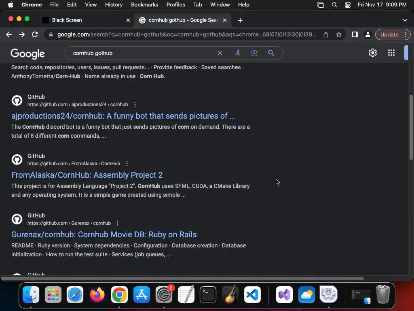Open the Bookmarks menu
The width and height of the screenshot is (414, 311).
point(144,5)
